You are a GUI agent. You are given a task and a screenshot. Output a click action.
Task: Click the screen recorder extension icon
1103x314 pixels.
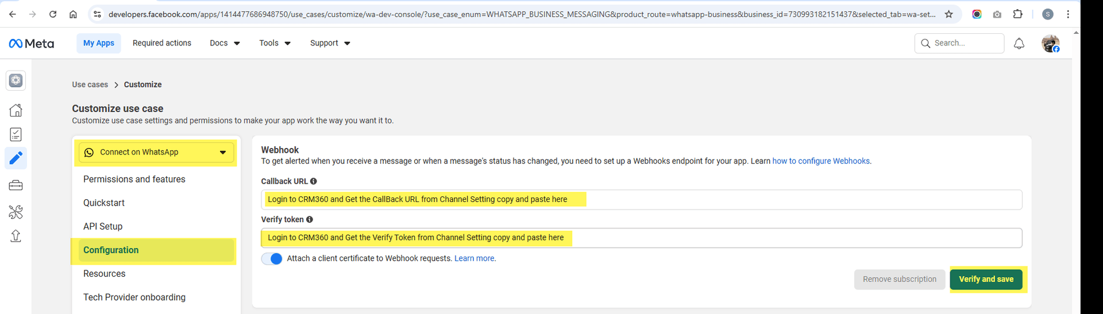point(977,14)
